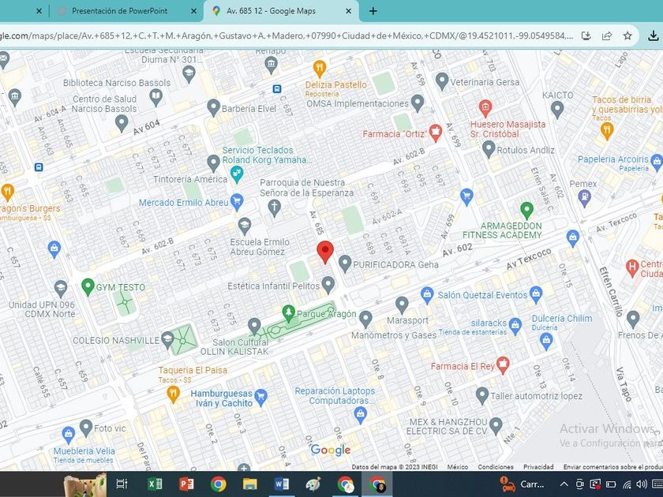Open File Explorer from the taskbar
This screenshot has width=663, height=497.
point(250,484)
